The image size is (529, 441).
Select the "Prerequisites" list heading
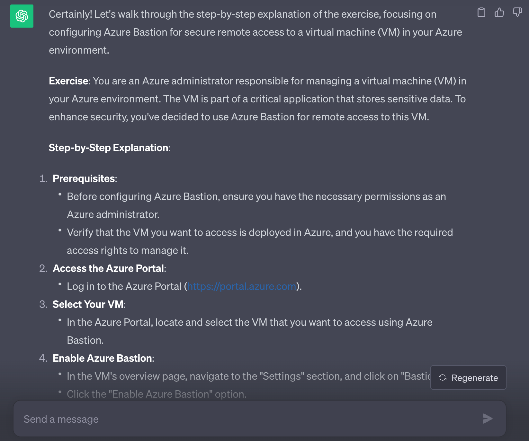[x=84, y=178]
